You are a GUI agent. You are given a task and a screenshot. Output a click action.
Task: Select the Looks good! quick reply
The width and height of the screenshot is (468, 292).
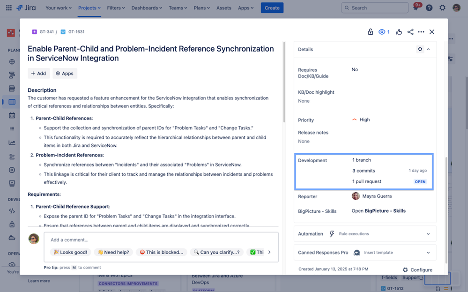tap(71, 252)
